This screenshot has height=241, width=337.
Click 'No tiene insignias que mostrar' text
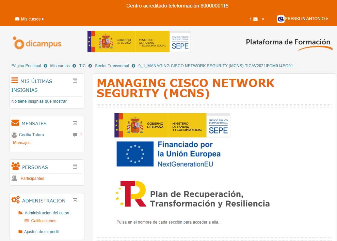[x=39, y=101]
